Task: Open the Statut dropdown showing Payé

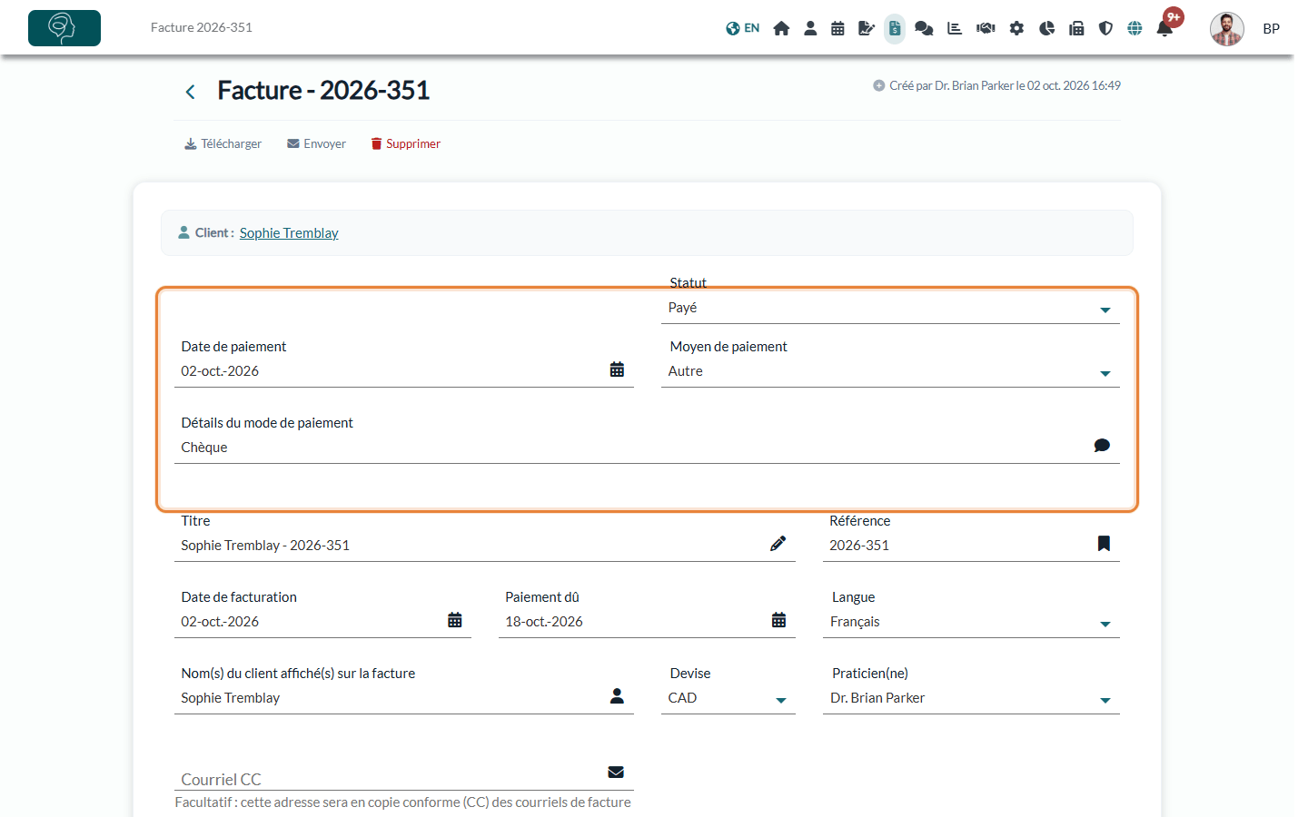Action: [890, 309]
